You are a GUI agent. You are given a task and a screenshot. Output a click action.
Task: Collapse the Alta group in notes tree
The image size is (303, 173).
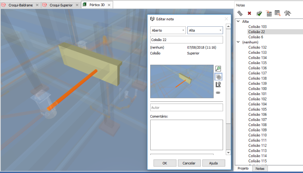pyautogui.click(x=238, y=22)
